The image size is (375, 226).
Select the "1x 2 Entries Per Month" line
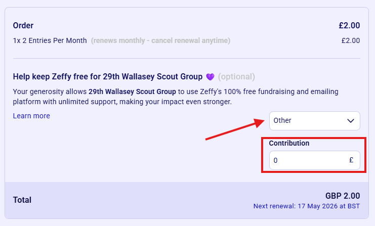pyautogui.click(x=50, y=40)
